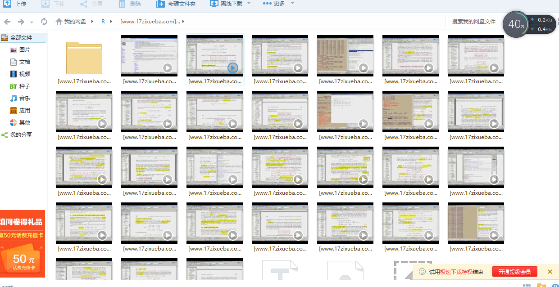559x287 pixels.
Task: Go forward with the right arrow
Action: [21, 22]
